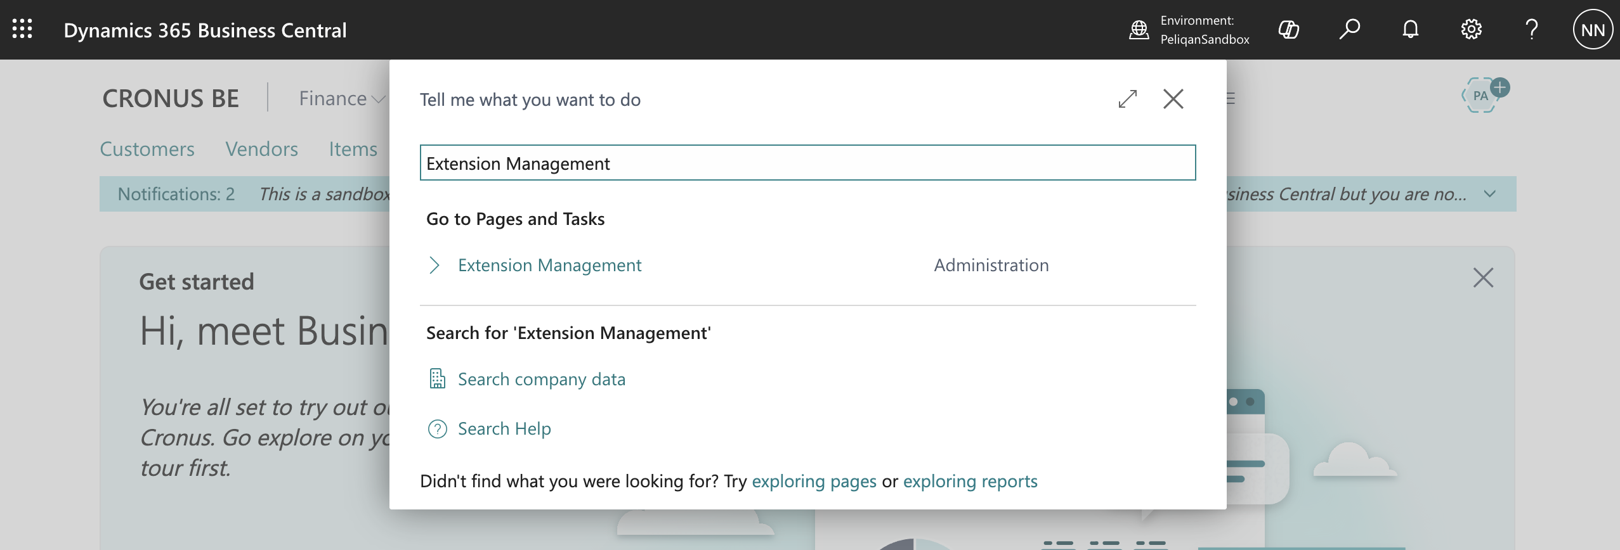The image size is (1620, 550).
Task: Expand the Extension Management result chevron
Action: pos(434,265)
